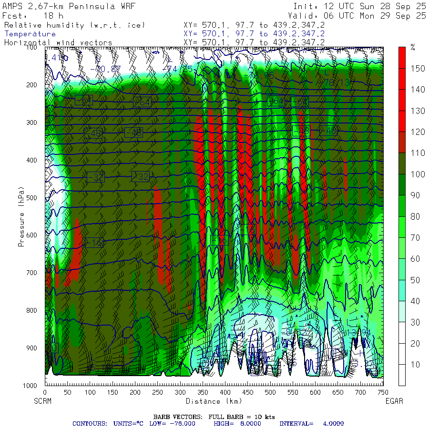
Task: Click the title 'AMPS 2.67-km Peninsula WRF'
Action: (x=69, y=6)
